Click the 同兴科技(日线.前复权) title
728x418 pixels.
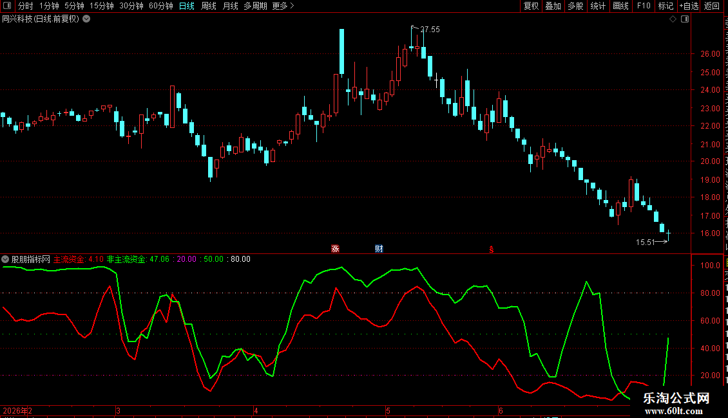tap(41, 19)
